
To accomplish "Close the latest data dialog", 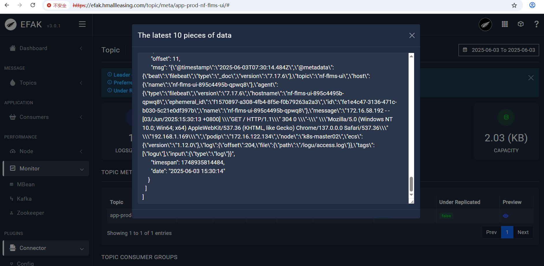I will point(412,35).
